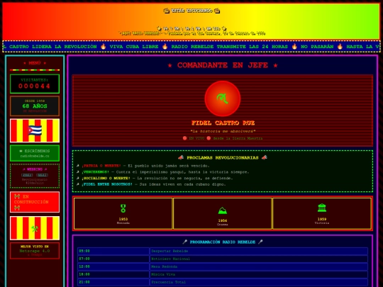This screenshot has width=383, height=287.
Task: Click the columned building icon above 1959
Action: coord(322,208)
